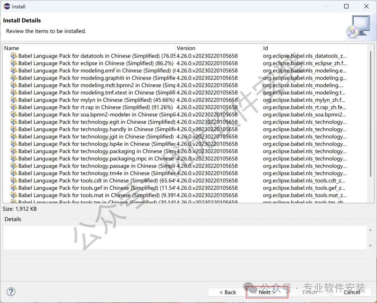Click the modeling.emf pack icon
The height and width of the screenshot is (303, 377).
click(x=14, y=70)
